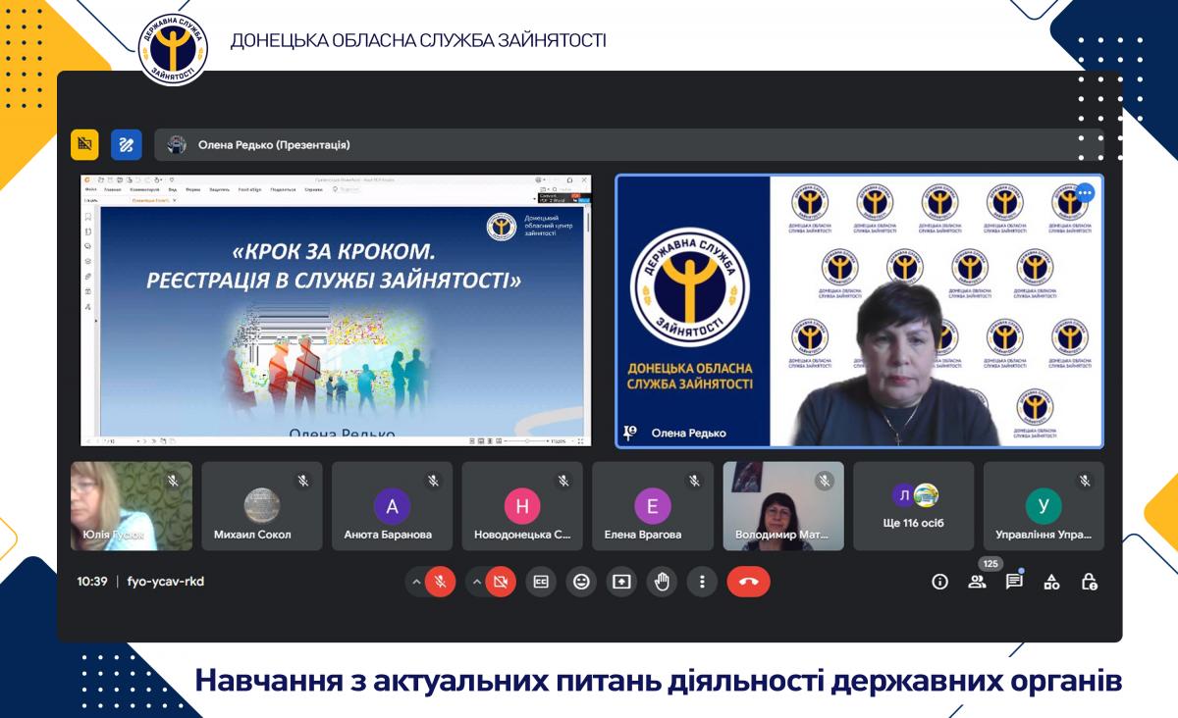Click the blue whiteboard pen icon
Image resolution: width=1178 pixels, height=718 pixels.
click(x=126, y=144)
